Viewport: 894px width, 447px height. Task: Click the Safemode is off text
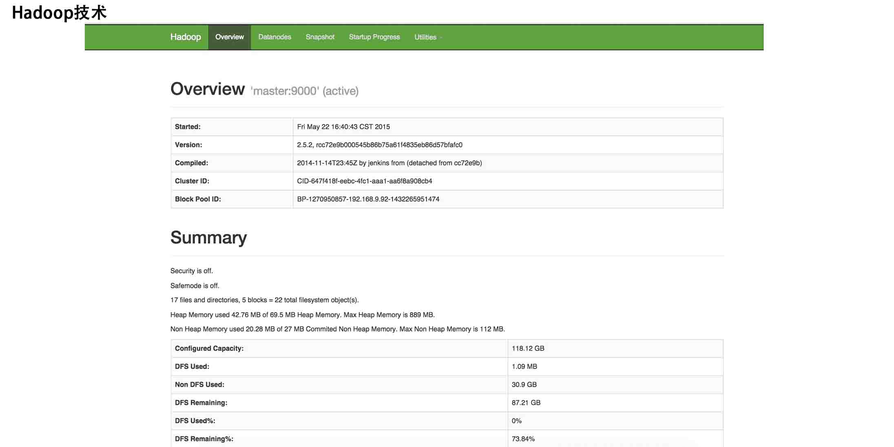[x=195, y=286]
